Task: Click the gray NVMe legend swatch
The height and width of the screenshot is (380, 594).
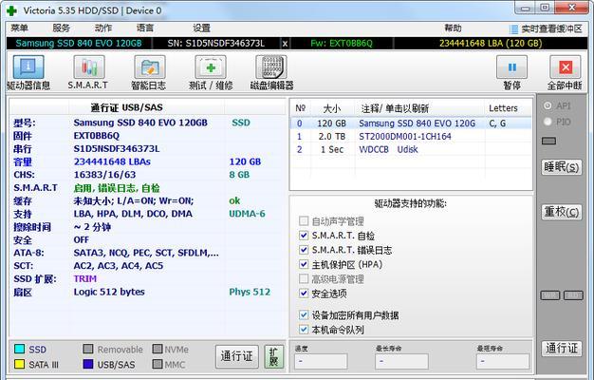Action: pos(158,349)
